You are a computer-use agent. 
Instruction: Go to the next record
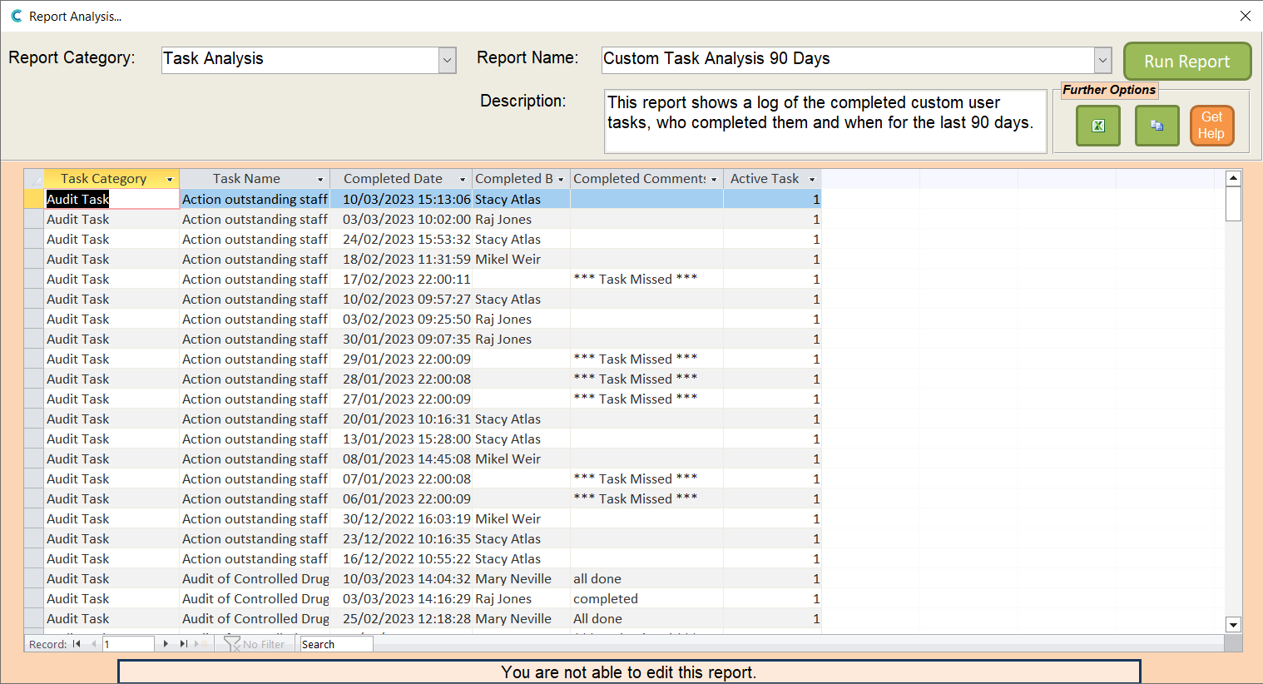166,644
